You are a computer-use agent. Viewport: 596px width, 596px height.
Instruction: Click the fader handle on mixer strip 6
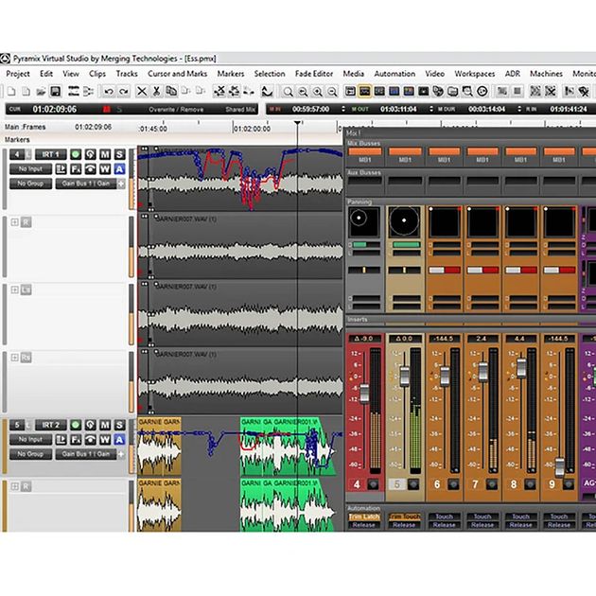[443, 377]
